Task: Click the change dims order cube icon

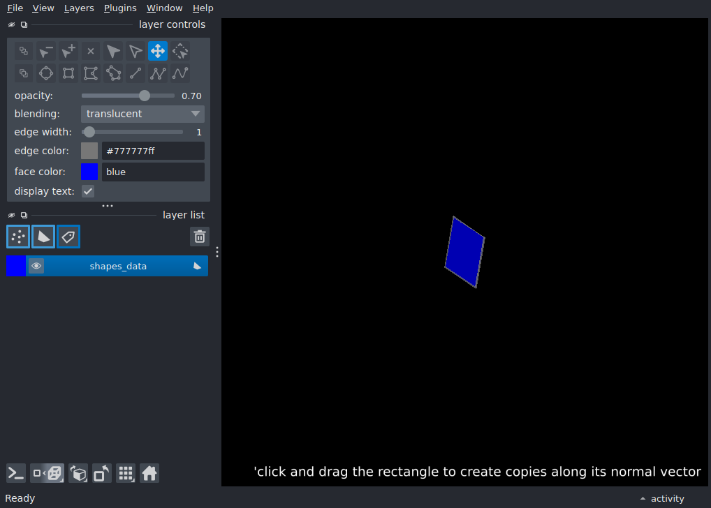Action: 78,474
